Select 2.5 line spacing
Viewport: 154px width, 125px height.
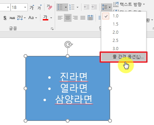(124, 41)
